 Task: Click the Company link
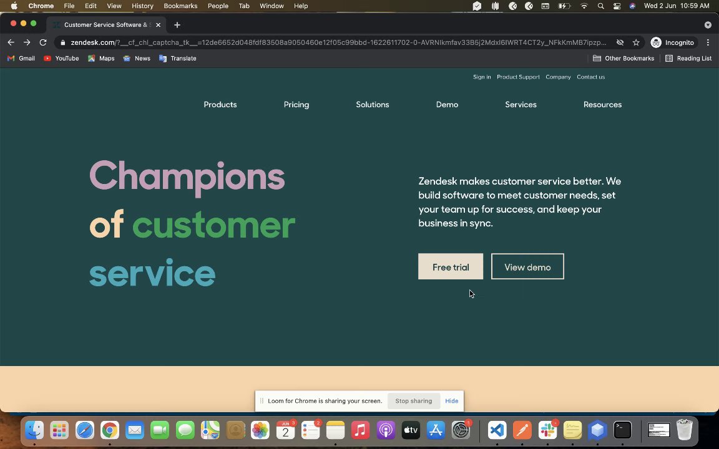tap(558, 77)
